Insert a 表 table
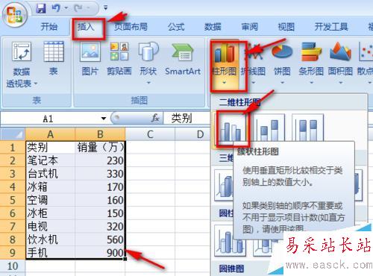 [x=54, y=59]
